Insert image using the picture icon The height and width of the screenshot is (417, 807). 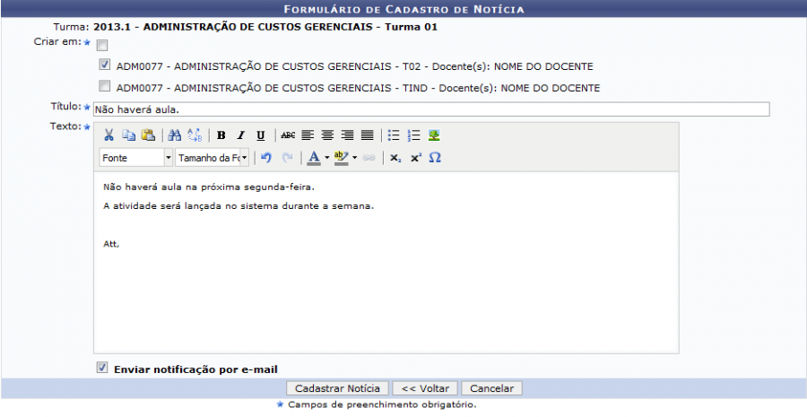pyautogui.click(x=434, y=135)
